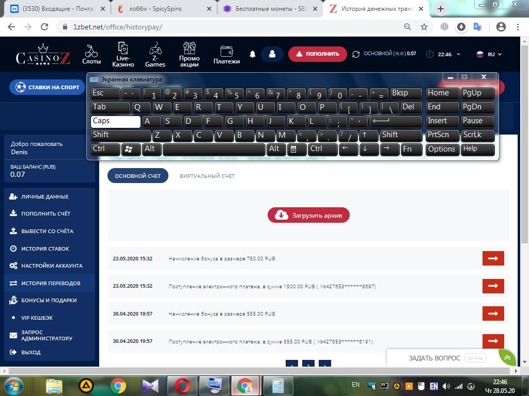
Task: Toggle left Shift key on on-screen keyboard
Action: (x=121, y=136)
